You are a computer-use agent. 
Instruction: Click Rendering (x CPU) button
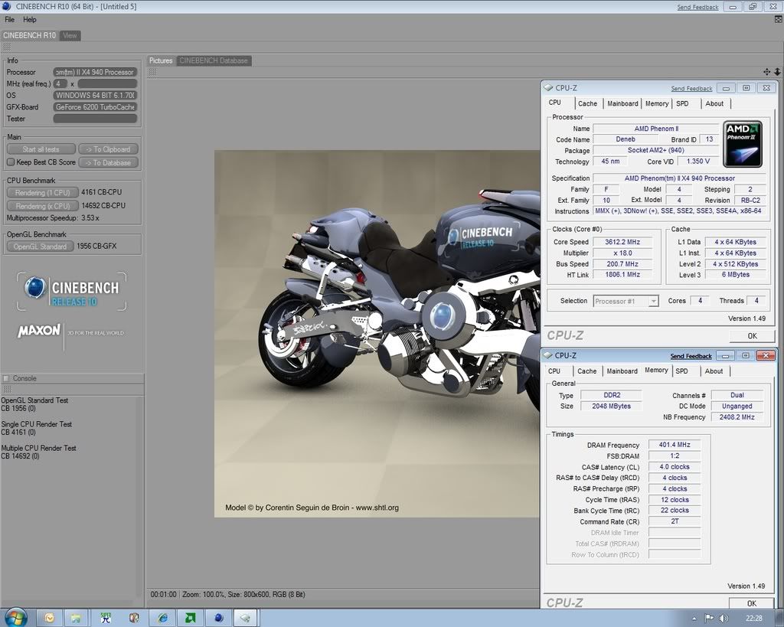click(43, 206)
